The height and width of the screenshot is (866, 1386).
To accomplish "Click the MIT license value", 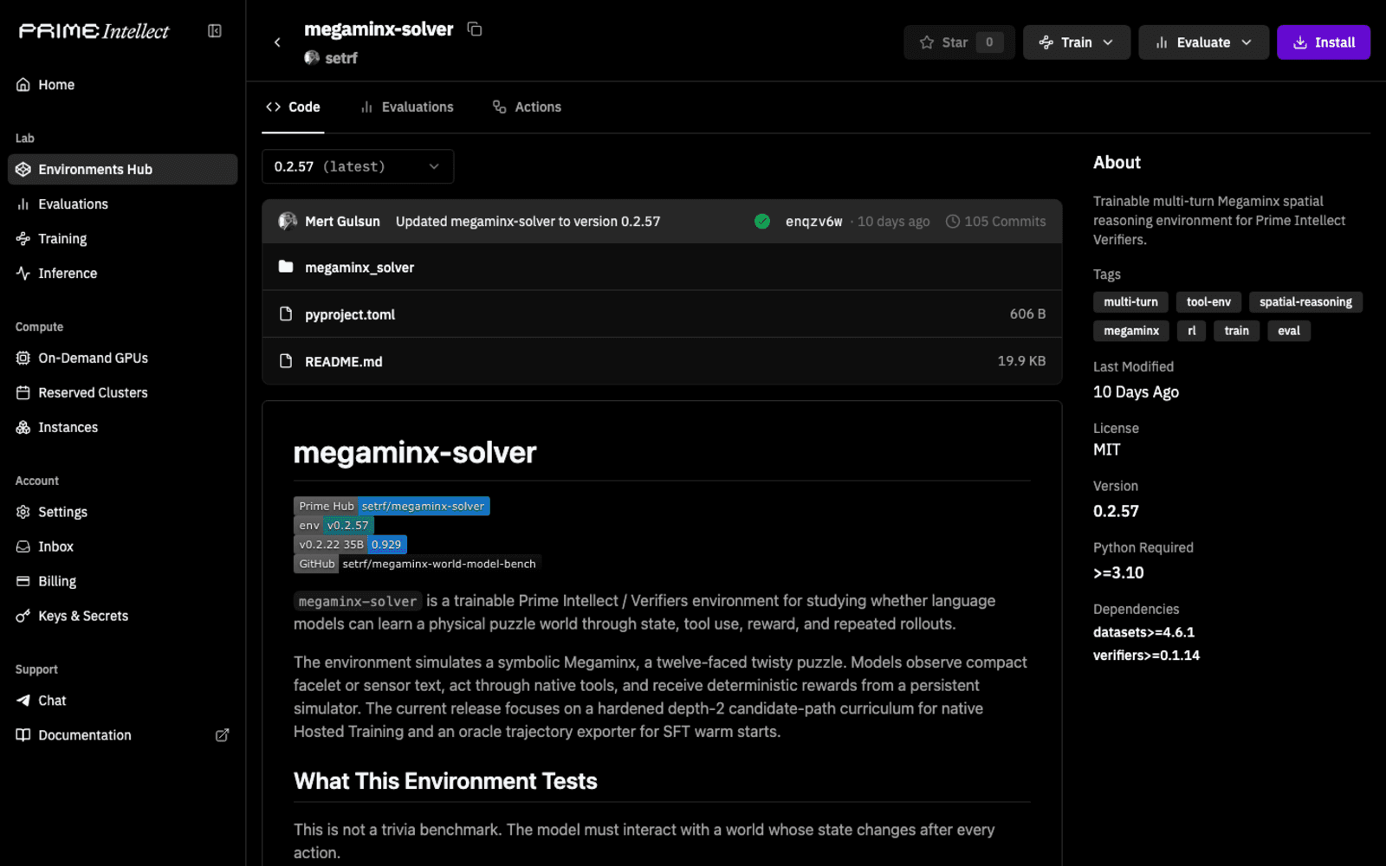I will (1106, 449).
